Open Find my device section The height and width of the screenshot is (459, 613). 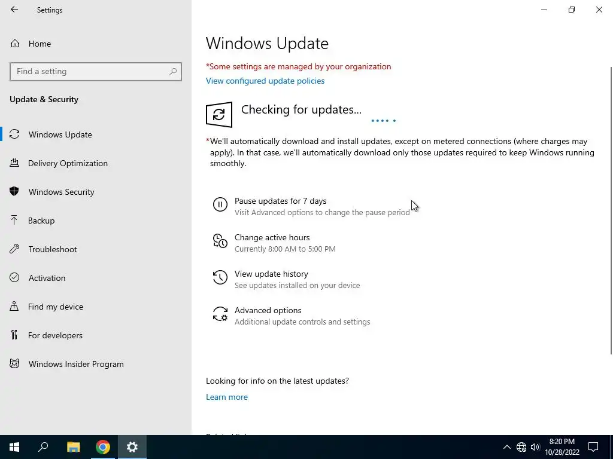click(96, 307)
